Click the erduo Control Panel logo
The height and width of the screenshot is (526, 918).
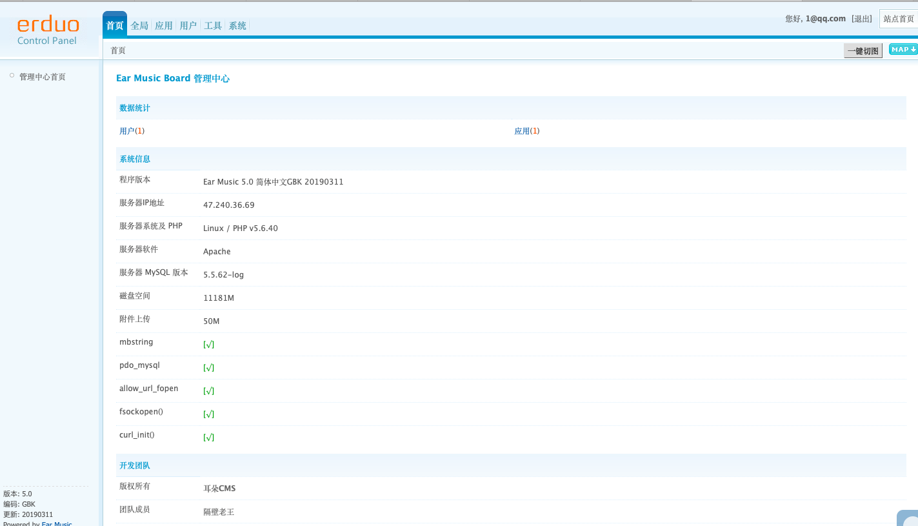pyautogui.click(x=48, y=32)
